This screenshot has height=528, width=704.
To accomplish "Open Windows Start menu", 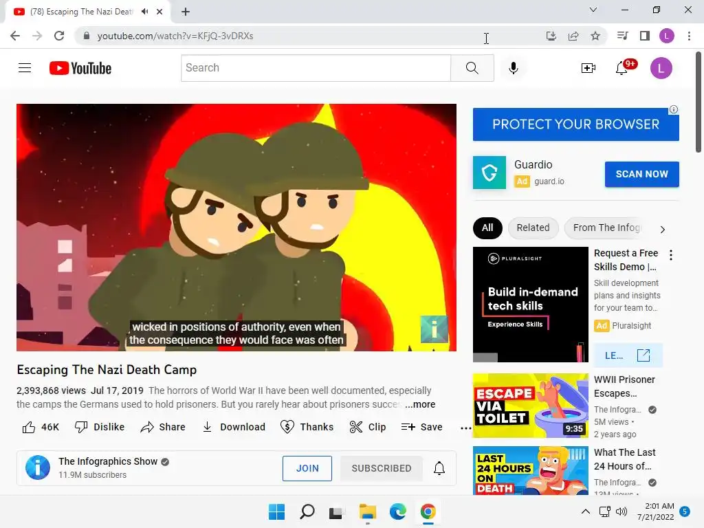I will [276, 511].
